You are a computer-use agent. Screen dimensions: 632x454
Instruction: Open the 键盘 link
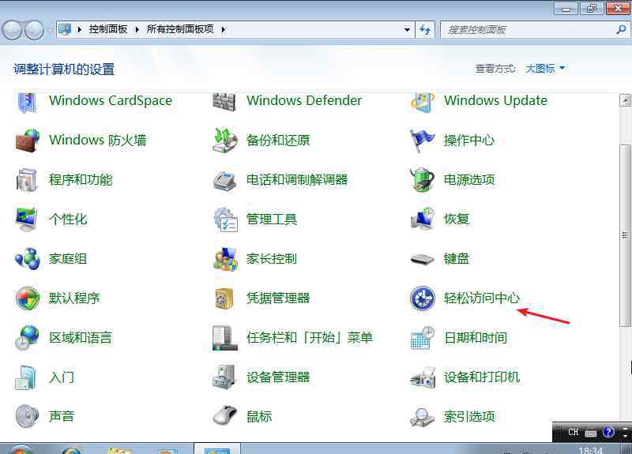457,259
